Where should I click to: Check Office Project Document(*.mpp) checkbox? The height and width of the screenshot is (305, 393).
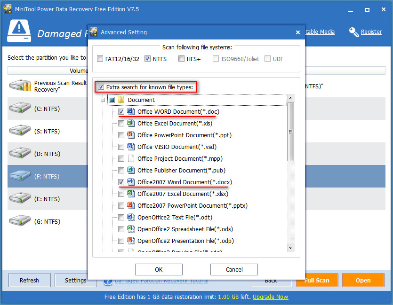coord(121,159)
